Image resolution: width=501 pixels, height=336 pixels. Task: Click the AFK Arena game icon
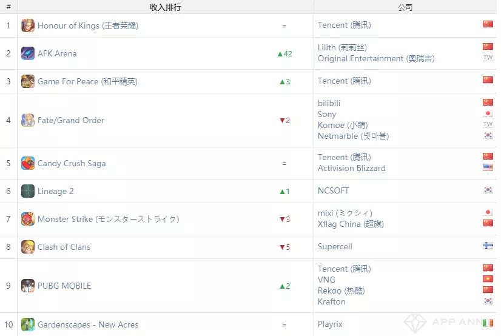(28, 53)
